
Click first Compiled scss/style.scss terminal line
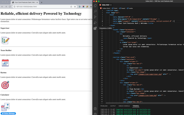click(126, 109)
